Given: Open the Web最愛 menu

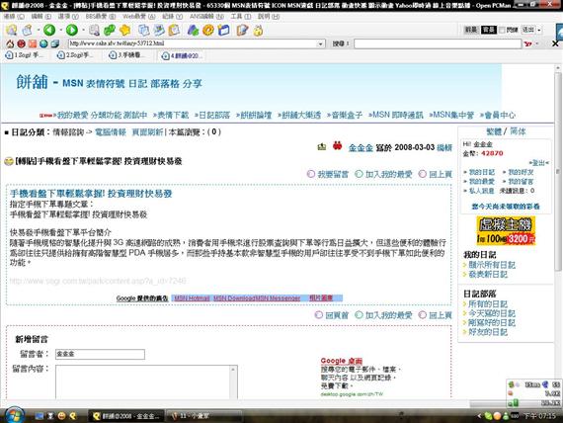Looking at the screenshot, I should point(139,17).
